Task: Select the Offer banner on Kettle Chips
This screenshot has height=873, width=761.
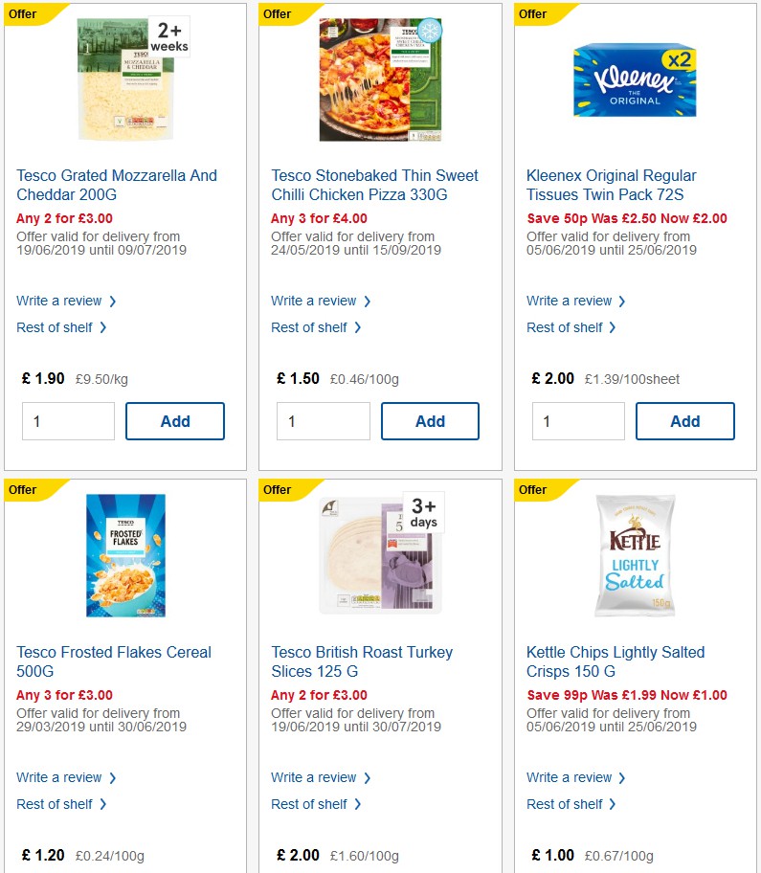Action: pos(531,490)
